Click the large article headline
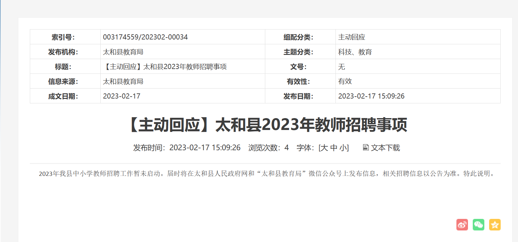 pos(268,125)
